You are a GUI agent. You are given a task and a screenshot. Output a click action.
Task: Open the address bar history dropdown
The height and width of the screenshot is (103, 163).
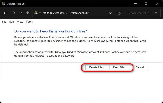pos(110,13)
